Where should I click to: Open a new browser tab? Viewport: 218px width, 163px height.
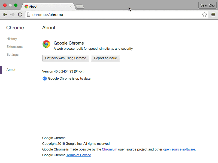pyautogui.click(x=80, y=6)
